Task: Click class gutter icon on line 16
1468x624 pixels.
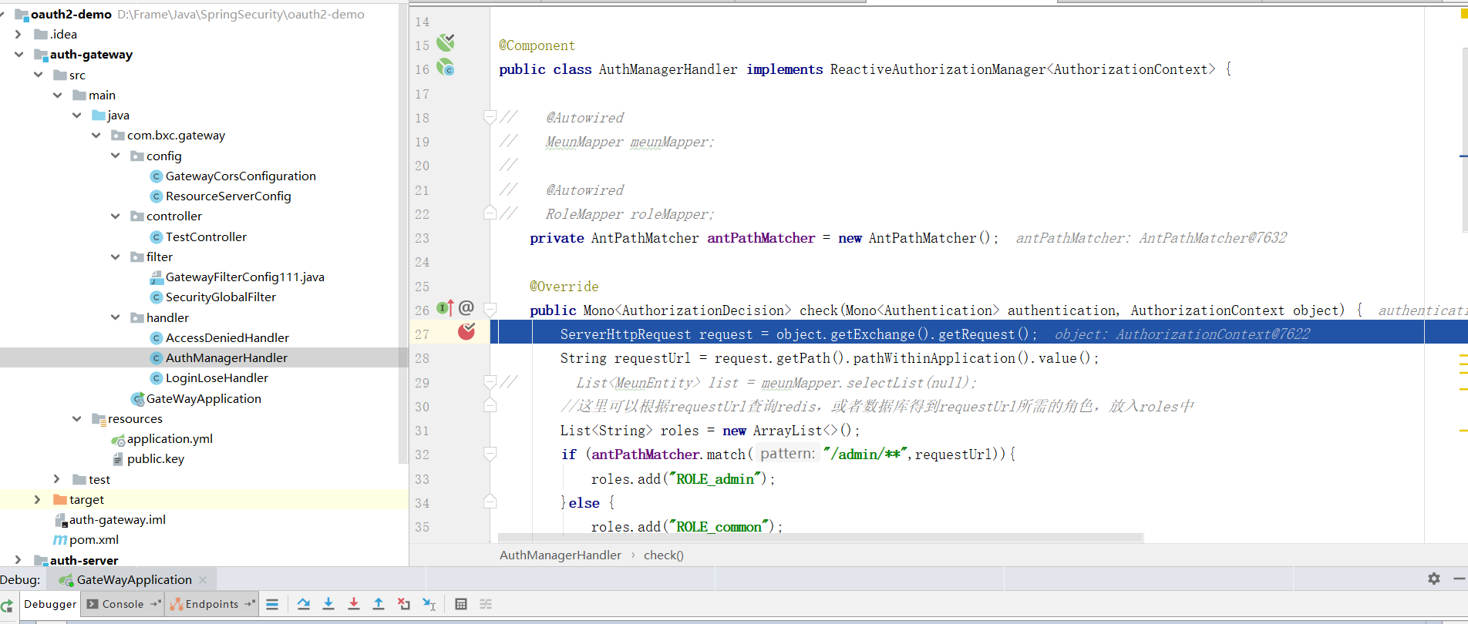Action: 446,68
